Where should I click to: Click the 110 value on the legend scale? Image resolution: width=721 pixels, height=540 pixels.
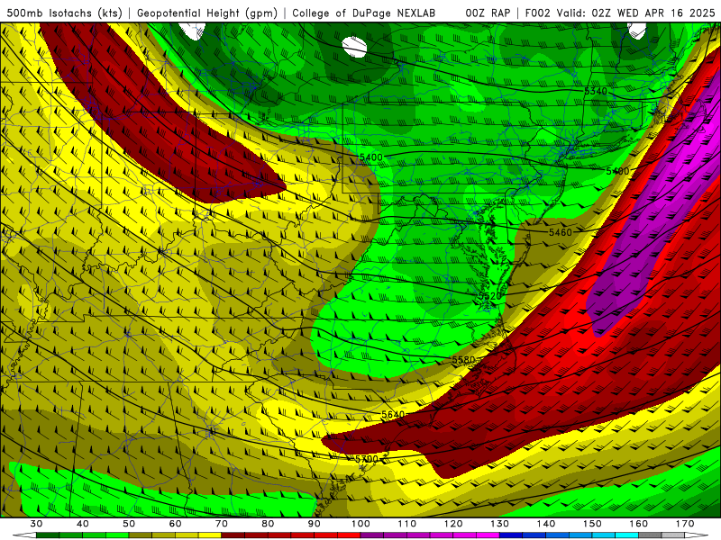407,524
